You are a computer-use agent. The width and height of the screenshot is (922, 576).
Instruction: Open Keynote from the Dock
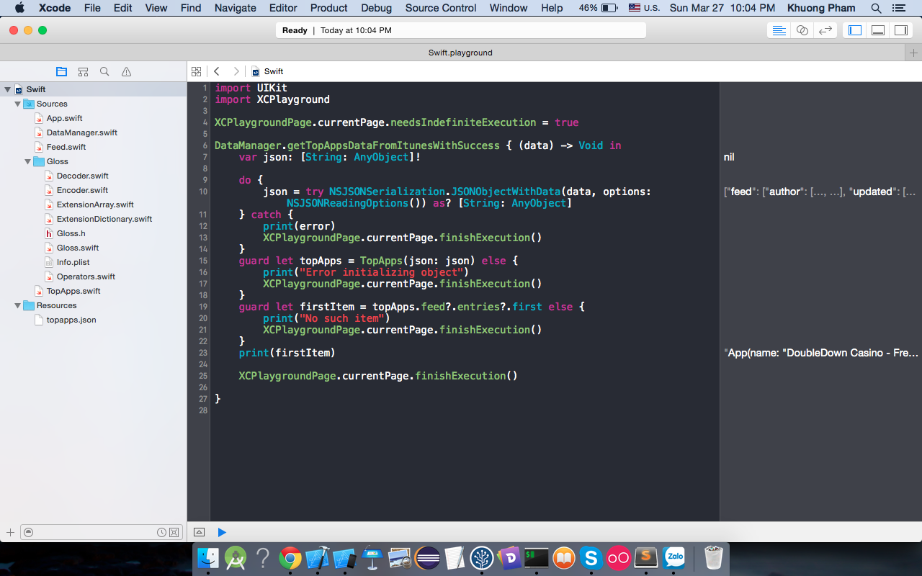372,558
